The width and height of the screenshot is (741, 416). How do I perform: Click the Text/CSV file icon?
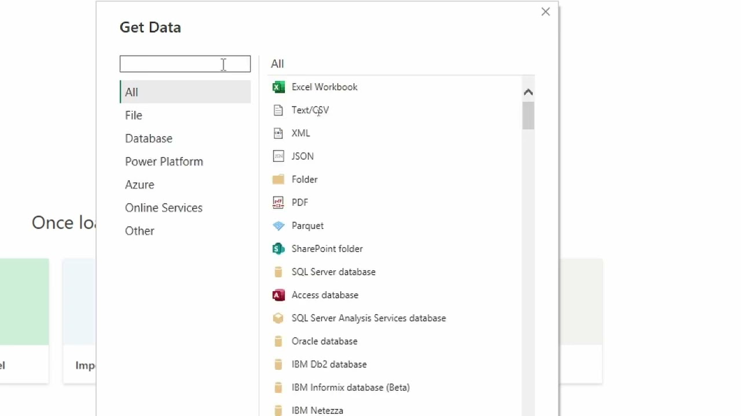(278, 110)
